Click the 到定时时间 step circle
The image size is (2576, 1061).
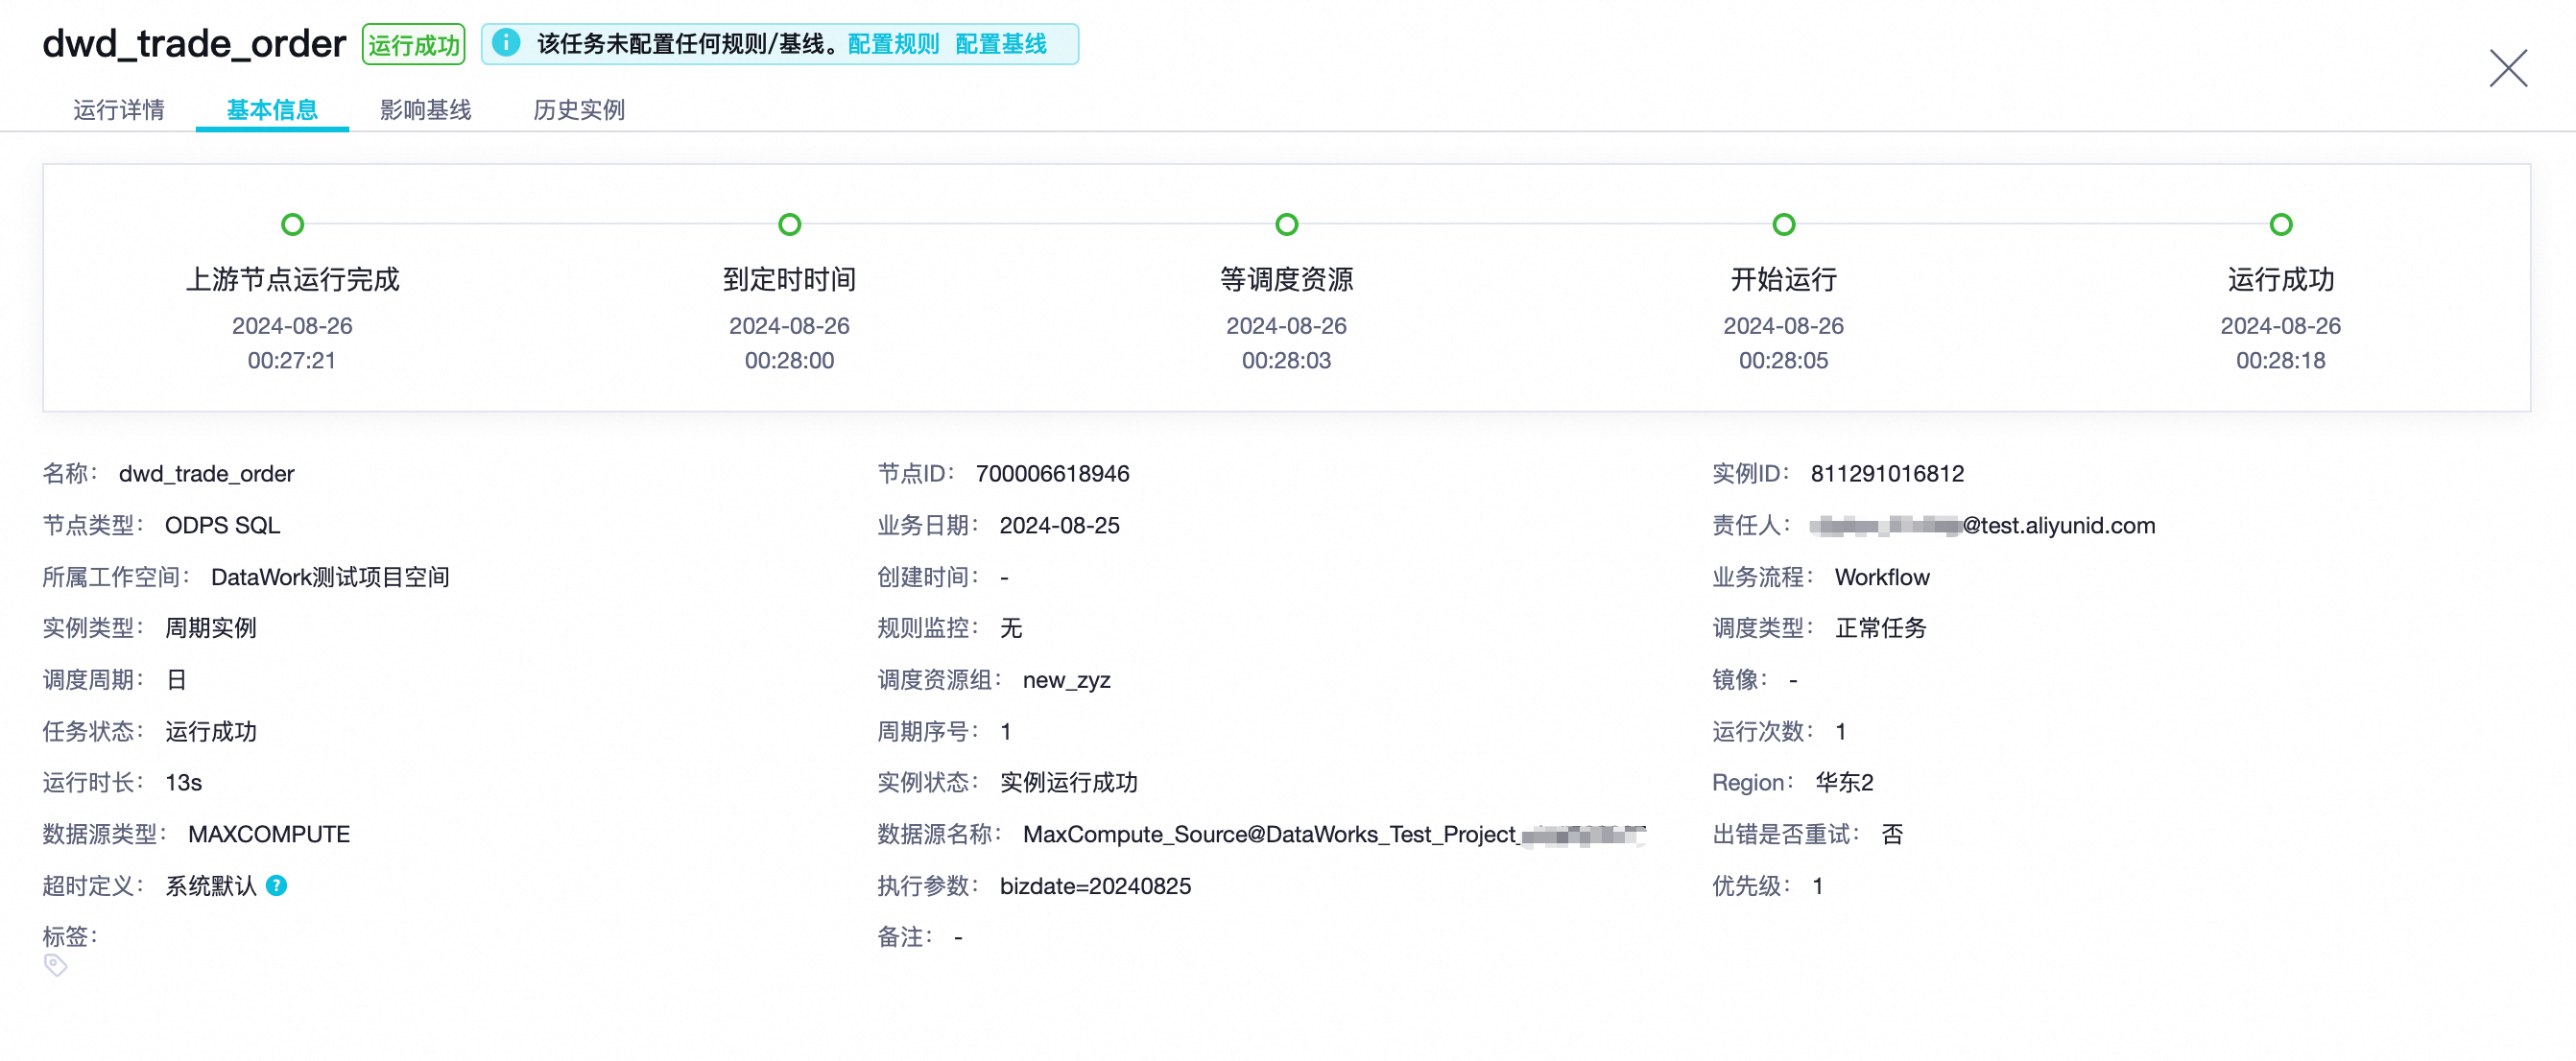click(x=789, y=224)
